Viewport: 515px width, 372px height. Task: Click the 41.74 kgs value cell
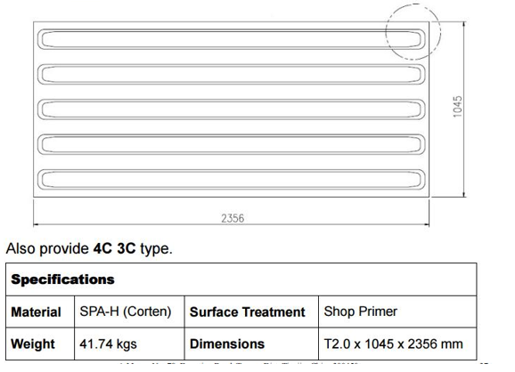point(129,344)
